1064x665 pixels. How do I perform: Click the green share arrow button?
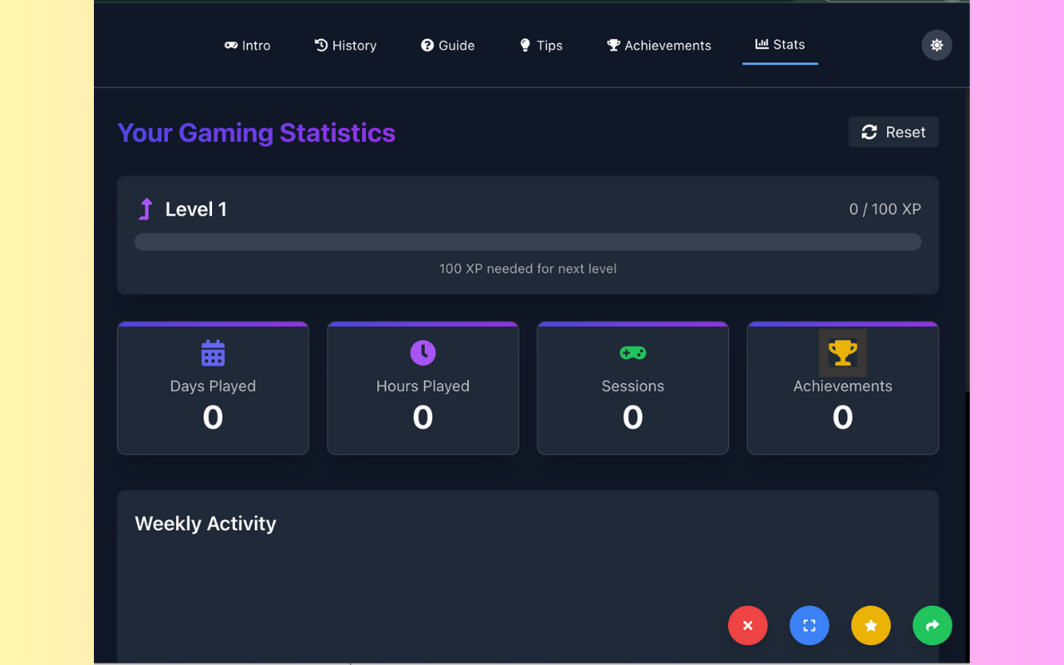coord(932,626)
